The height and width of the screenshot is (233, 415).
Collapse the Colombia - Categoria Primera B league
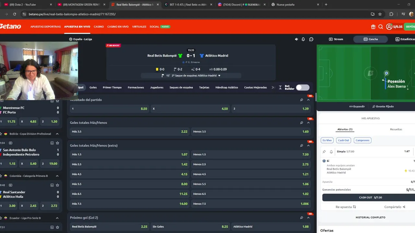point(57,176)
